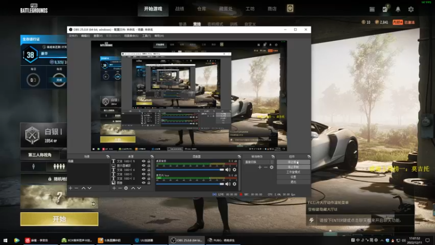The image size is (435, 245).
Task: Open microphone/Aux settings gear
Action: [234, 184]
